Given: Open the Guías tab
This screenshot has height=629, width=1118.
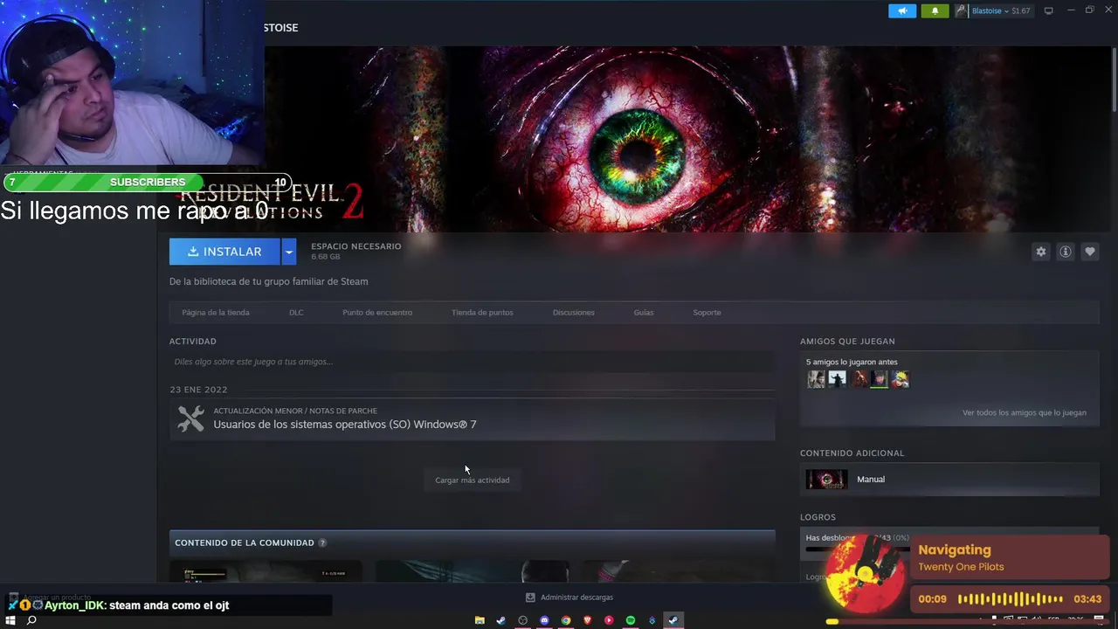Looking at the screenshot, I should pos(644,313).
